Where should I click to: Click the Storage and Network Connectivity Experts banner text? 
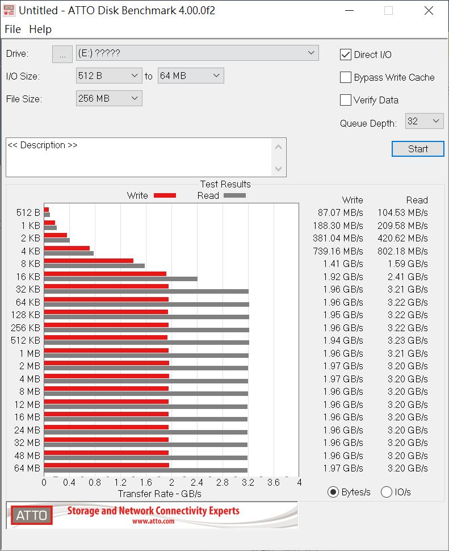pyautogui.click(x=153, y=511)
